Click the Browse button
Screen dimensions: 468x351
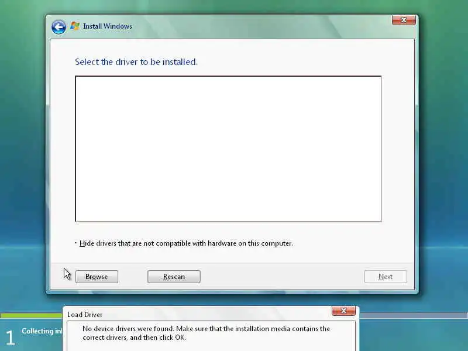tap(97, 277)
